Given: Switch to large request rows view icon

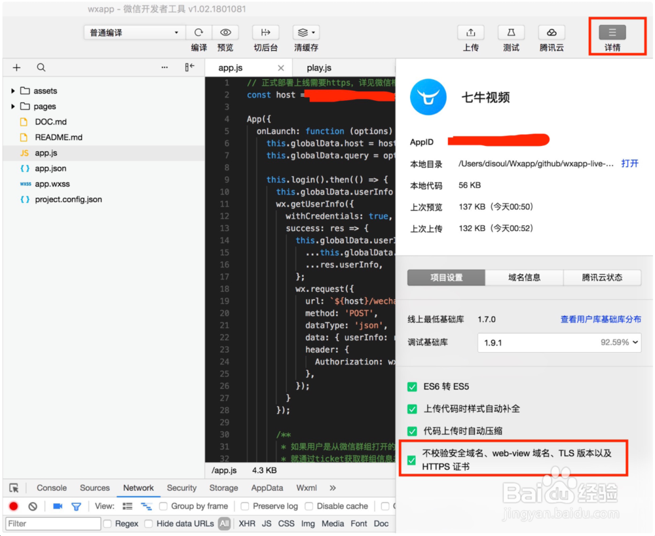Looking at the screenshot, I should [128, 507].
